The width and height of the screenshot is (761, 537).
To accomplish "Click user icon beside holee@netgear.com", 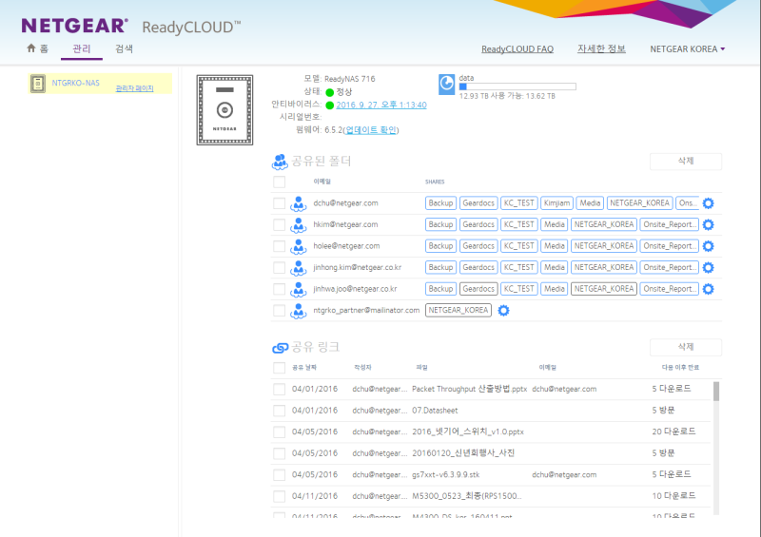I will coord(299,246).
